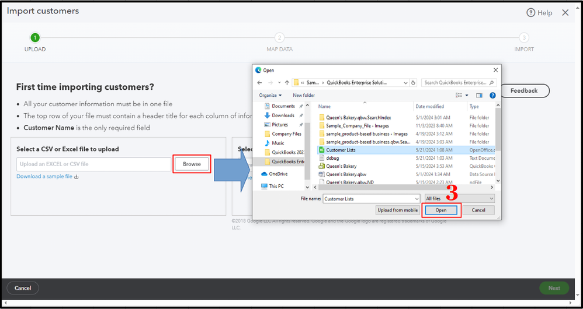Select Queen's Bakery.qbw.SearchIndex folder
The height and width of the screenshot is (309, 583).
click(359, 118)
